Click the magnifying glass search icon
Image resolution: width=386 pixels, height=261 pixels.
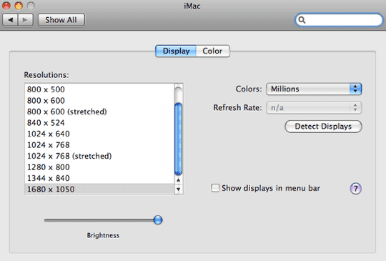pyautogui.click(x=302, y=20)
